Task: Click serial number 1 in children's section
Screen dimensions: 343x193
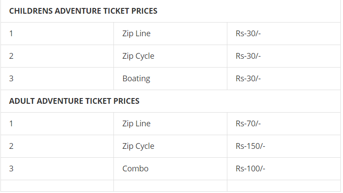Action: tap(11, 34)
